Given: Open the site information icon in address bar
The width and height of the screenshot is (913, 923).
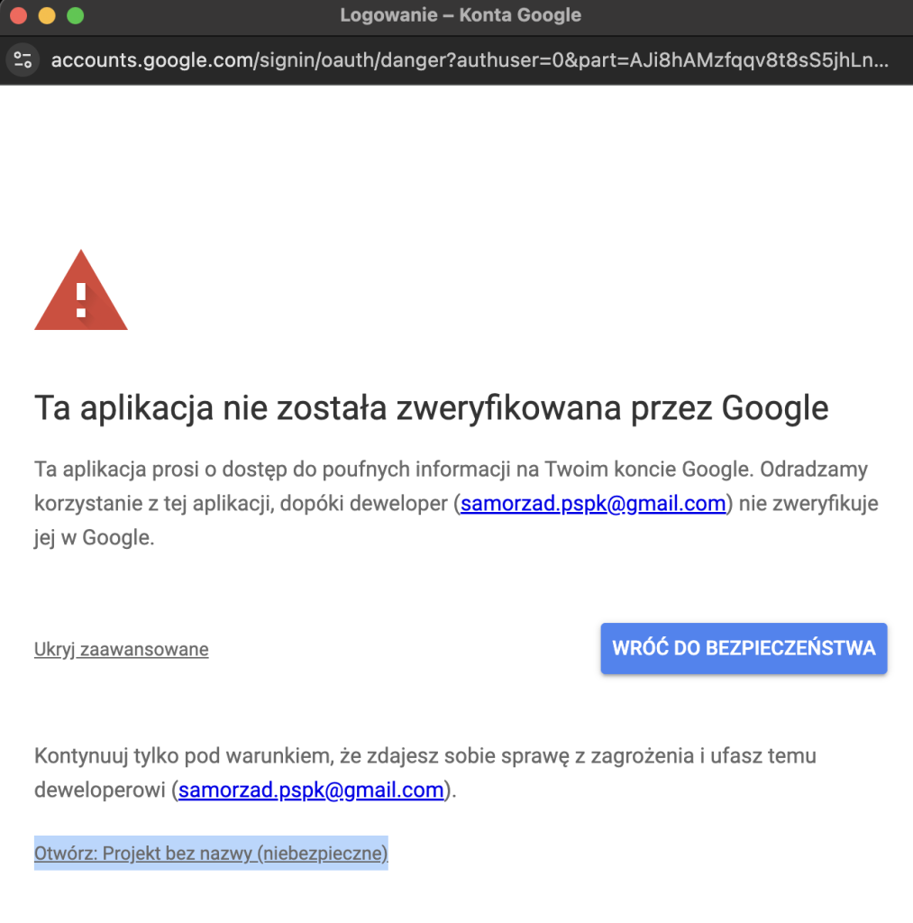Looking at the screenshot, I should (x=23, y=60).
